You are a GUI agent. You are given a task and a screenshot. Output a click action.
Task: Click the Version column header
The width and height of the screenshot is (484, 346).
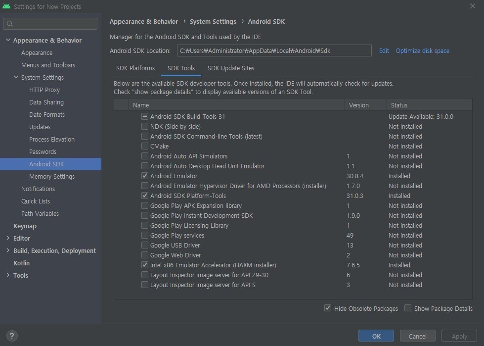366,105
